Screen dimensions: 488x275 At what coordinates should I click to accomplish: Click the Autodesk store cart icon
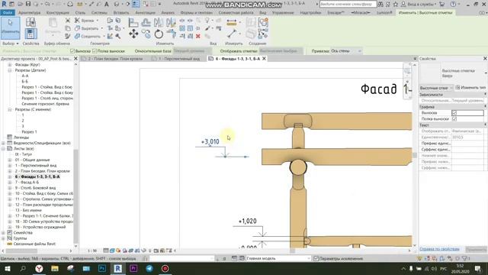(442, 5)
